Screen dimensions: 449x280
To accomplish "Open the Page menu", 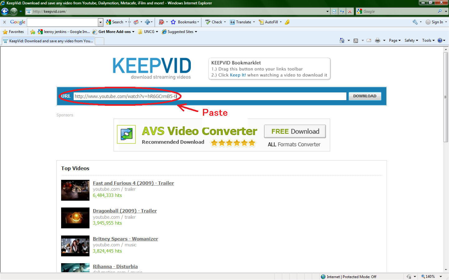I will coord(395,40).
